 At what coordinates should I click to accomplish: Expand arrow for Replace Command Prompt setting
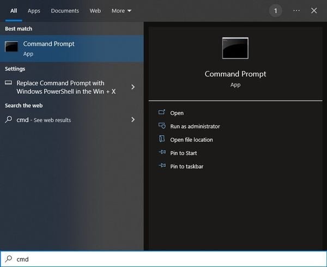pos(133,87)
